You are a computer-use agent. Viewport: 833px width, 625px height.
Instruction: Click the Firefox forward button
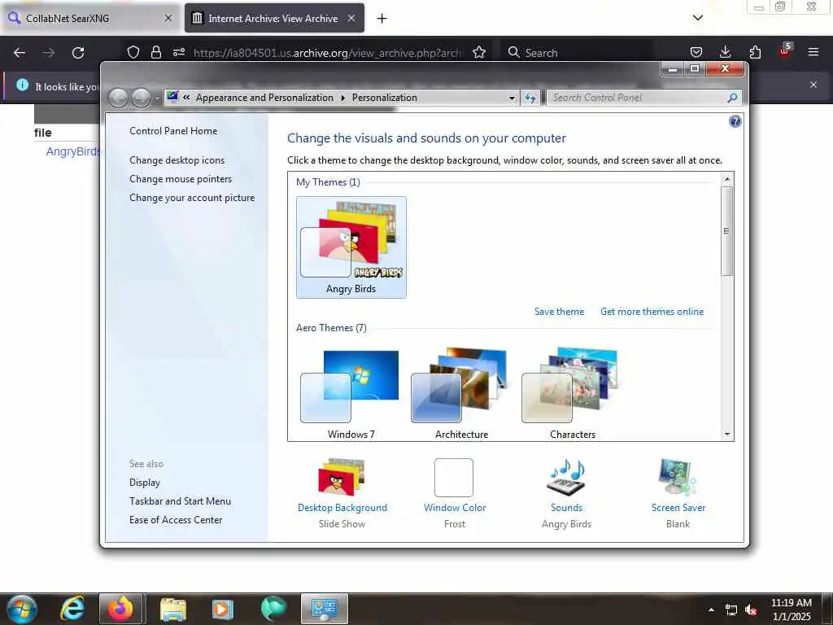[48, 53]
